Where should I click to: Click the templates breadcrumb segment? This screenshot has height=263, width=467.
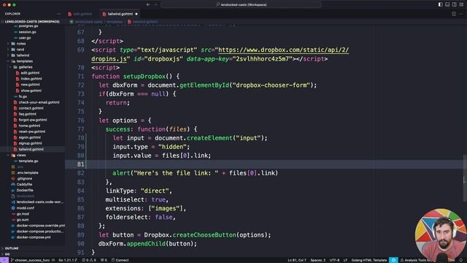(x=115, y=22)
